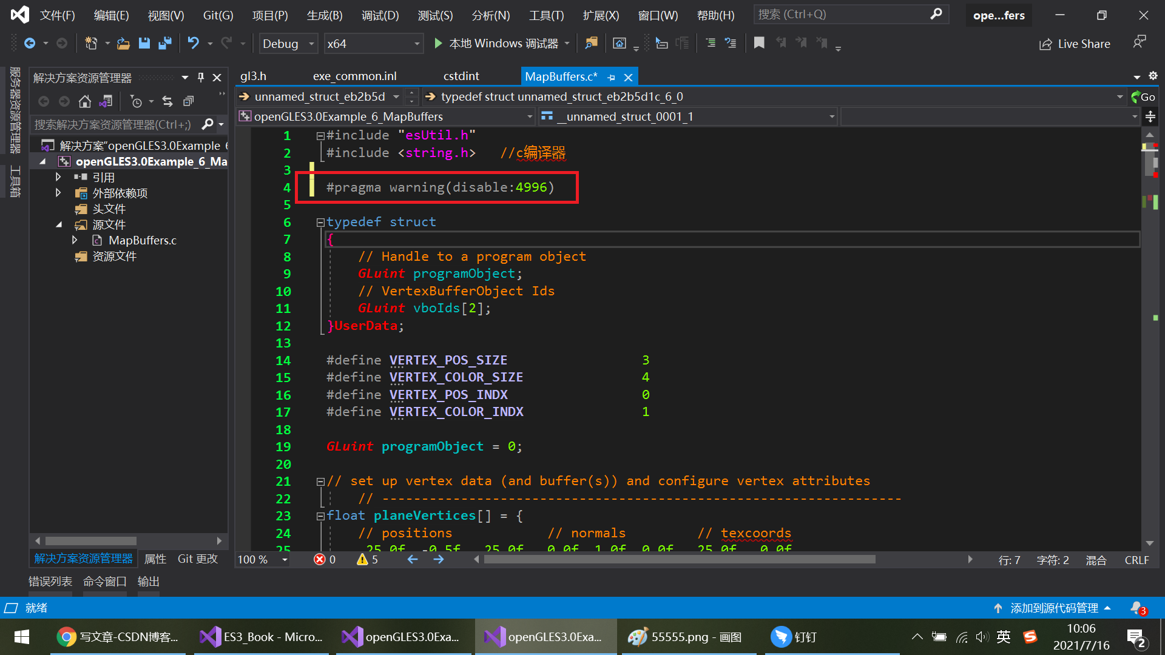Open the 调试(D) debug menu
Viewport: 1165px width, 655px height.
click(380, 15)
